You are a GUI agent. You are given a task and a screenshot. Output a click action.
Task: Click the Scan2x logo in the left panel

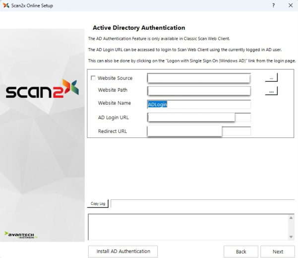(x=42, y=90)
